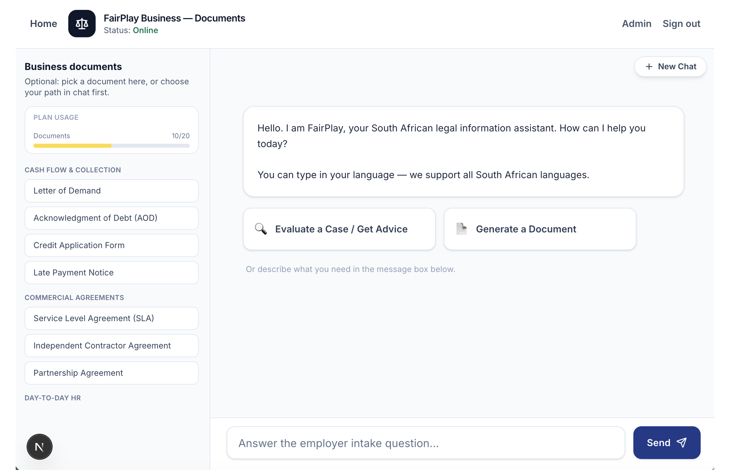This screenshot has width=730, height=472.
Task: Go to Home in the header
Action: pyautogui.click(x=43, y=24)
